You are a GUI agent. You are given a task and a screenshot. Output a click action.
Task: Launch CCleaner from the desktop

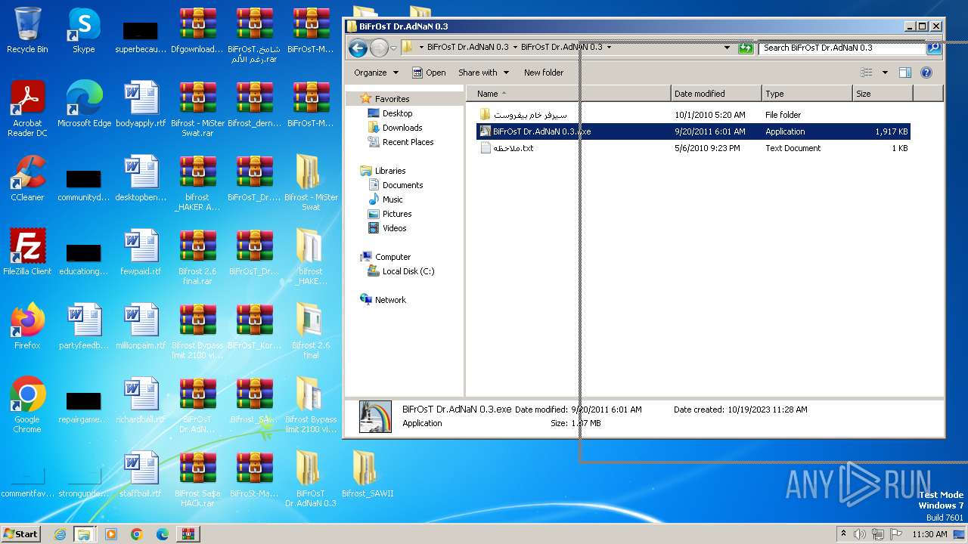tap(27, 178)
